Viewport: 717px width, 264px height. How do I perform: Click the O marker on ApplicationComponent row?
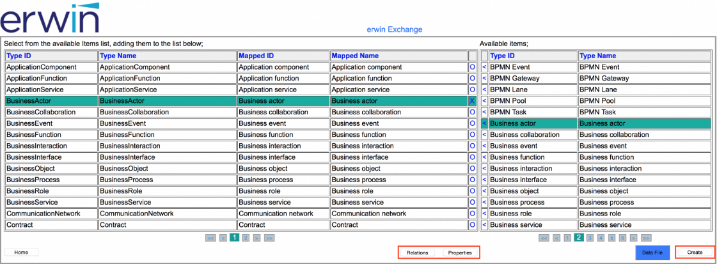click(473, 67)
